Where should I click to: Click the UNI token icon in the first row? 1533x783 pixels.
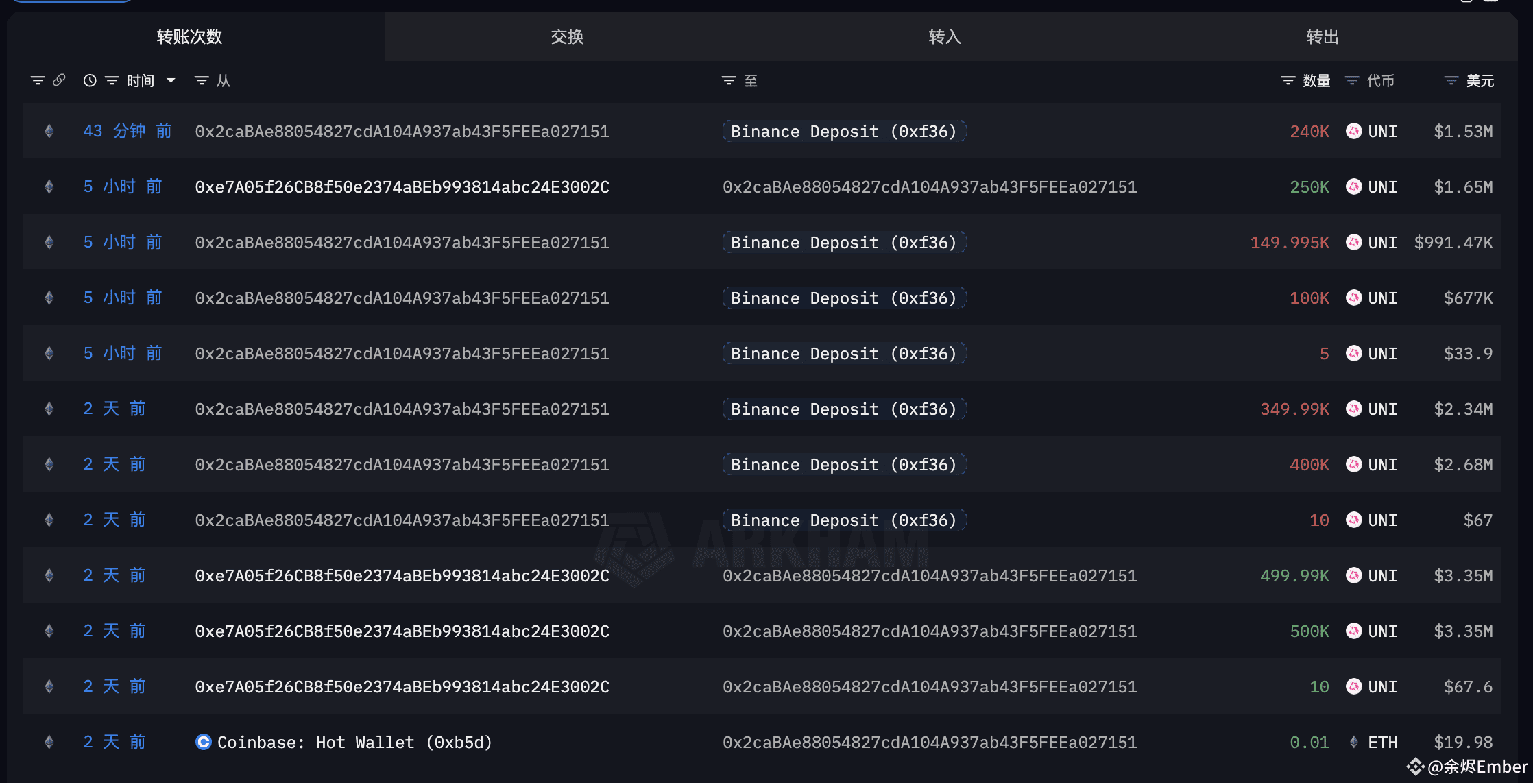1354,131
